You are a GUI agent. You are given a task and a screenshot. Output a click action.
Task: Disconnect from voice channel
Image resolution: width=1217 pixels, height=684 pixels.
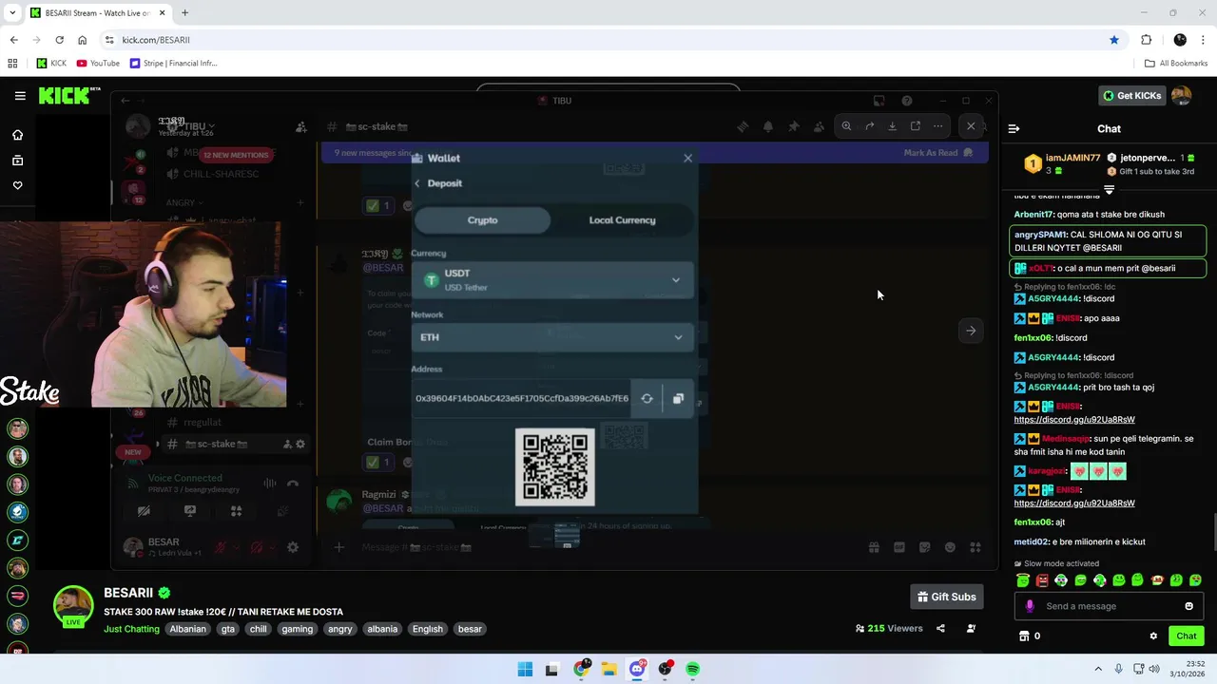pyautogui.click(x=293, y=484)
